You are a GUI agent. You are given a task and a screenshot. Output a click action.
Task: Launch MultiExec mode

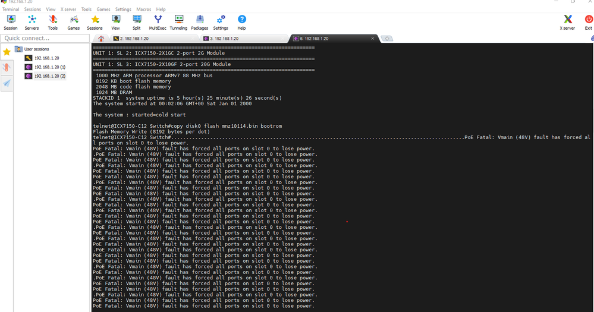tap(158, 23)
